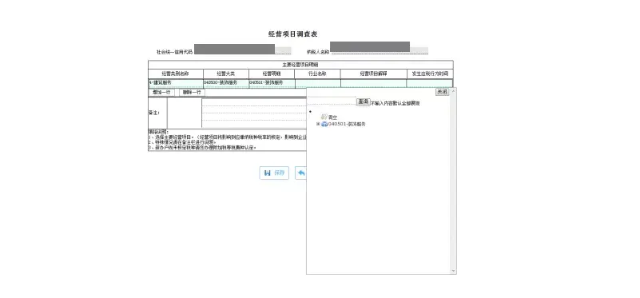The image size is (640, 298).
Task: Open the 经营类别名称 cell 4-建筑服务
Action: (x=176, y=83)
